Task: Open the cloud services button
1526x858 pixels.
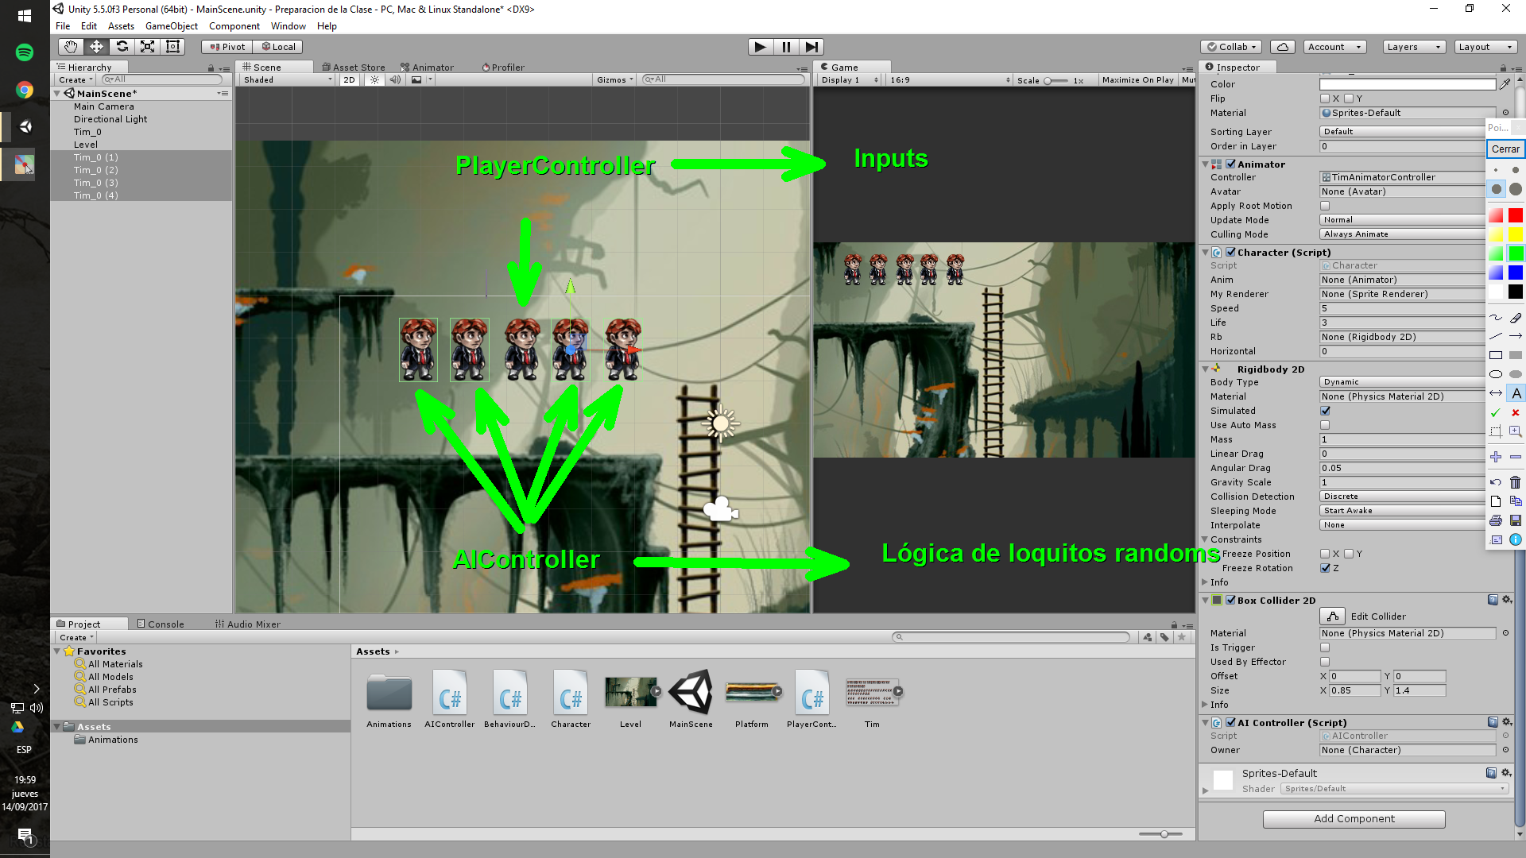Action: 1282,47
